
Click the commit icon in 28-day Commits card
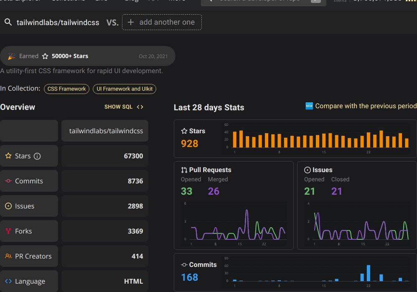click(184, 265)
